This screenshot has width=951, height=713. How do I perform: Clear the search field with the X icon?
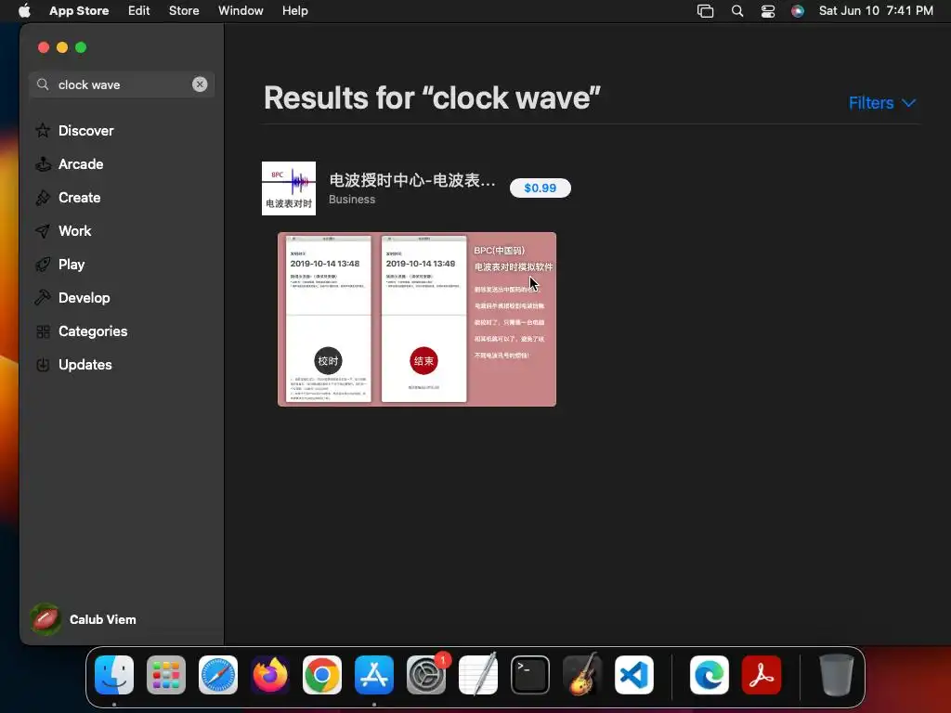point(200,84)
